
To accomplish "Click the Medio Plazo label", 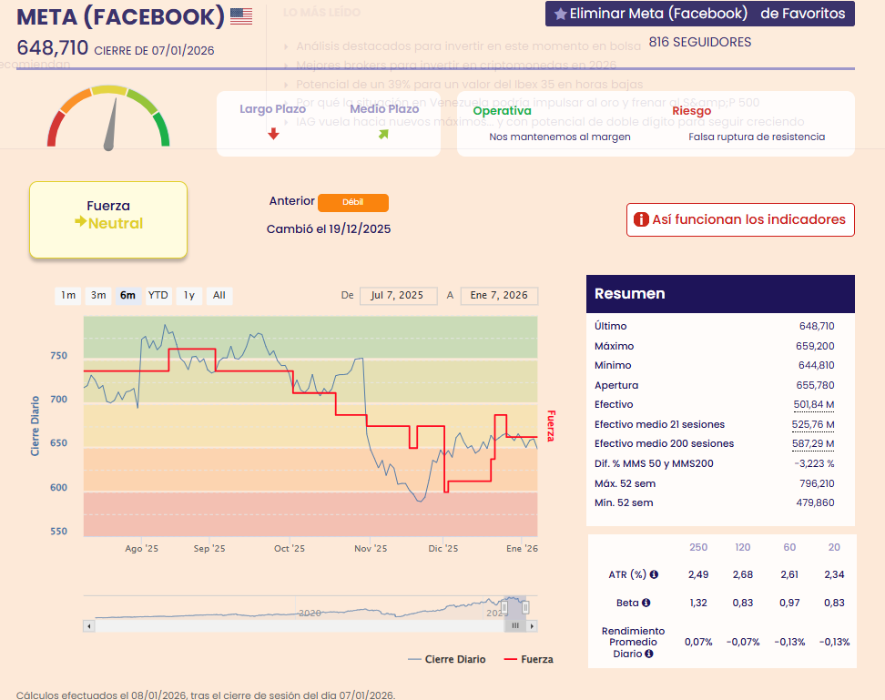I will (384, 109).
